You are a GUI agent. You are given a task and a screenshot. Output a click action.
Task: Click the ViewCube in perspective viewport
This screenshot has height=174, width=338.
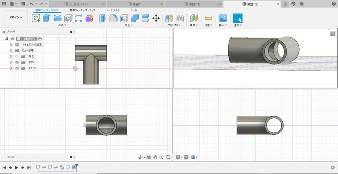(332, 33)
